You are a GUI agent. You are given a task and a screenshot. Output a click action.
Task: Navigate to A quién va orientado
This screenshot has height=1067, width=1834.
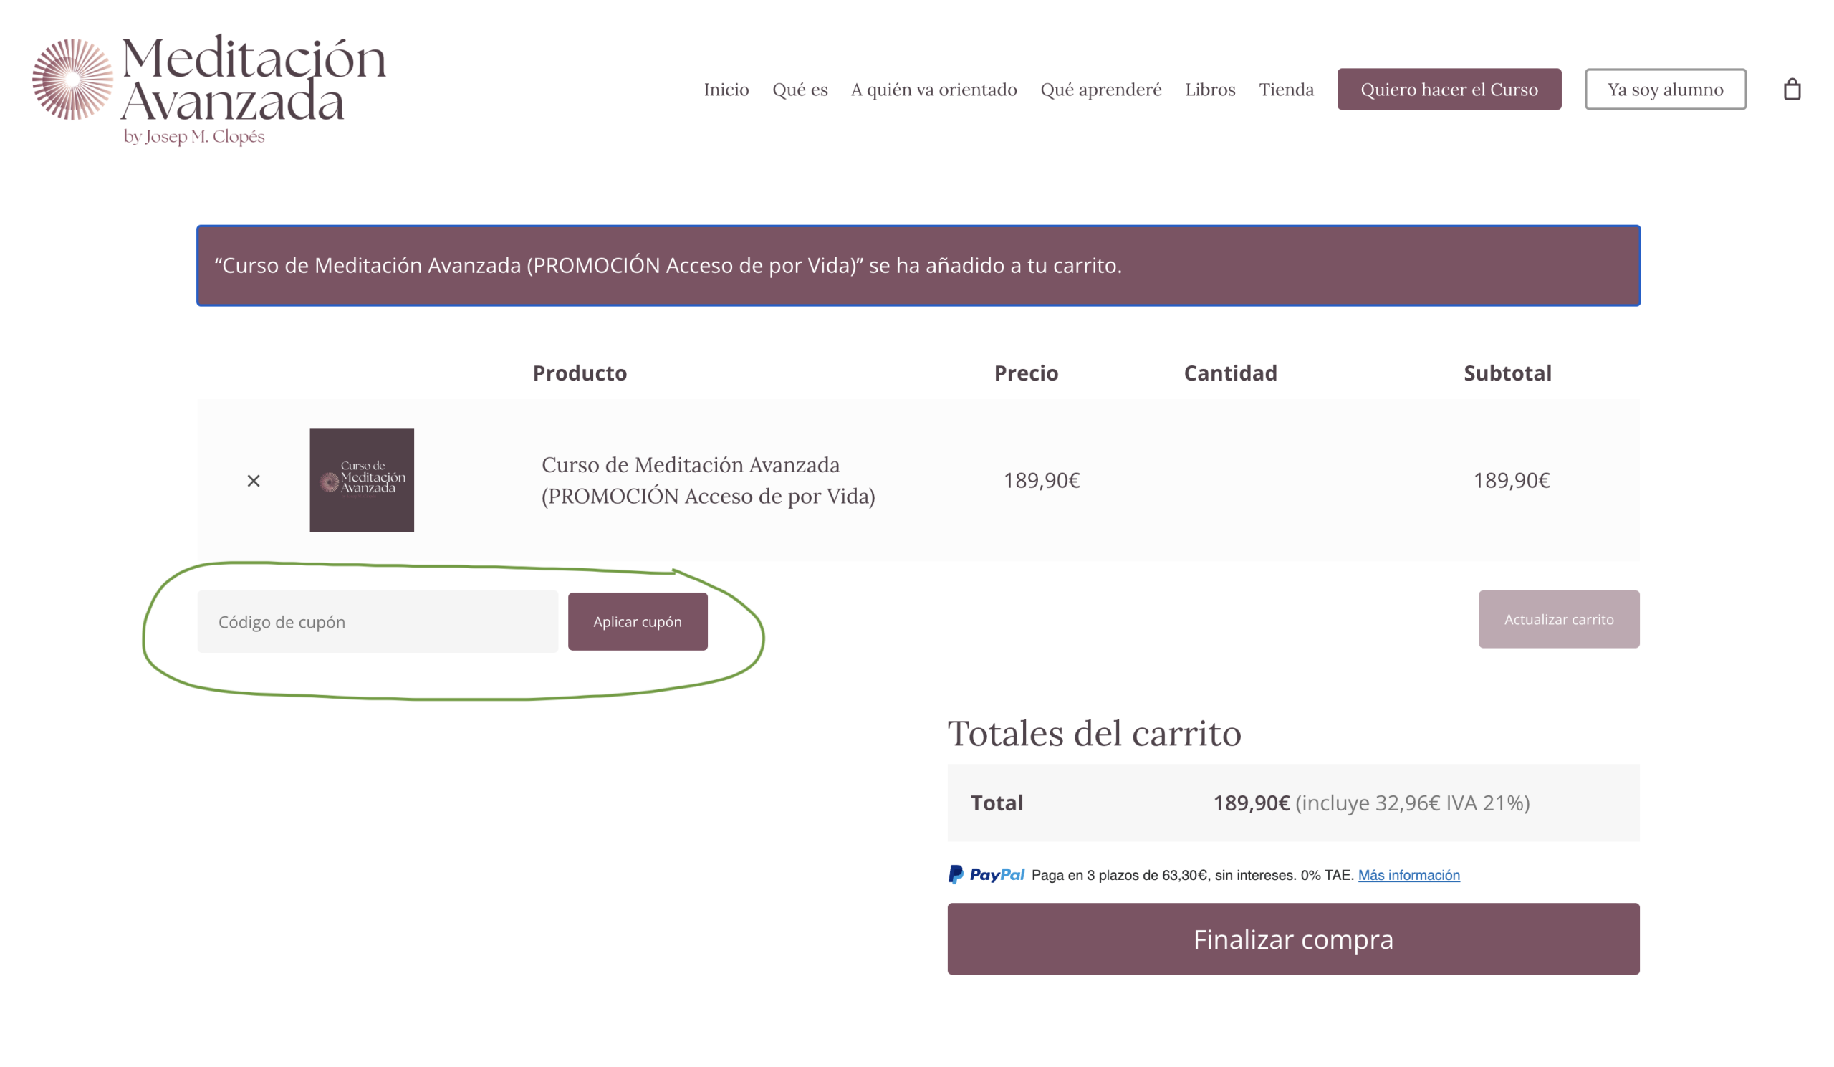933,90
